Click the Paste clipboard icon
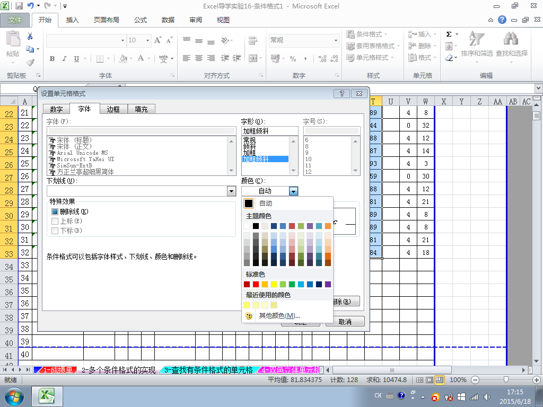This screenshot has height=407, width=543. 13,39
